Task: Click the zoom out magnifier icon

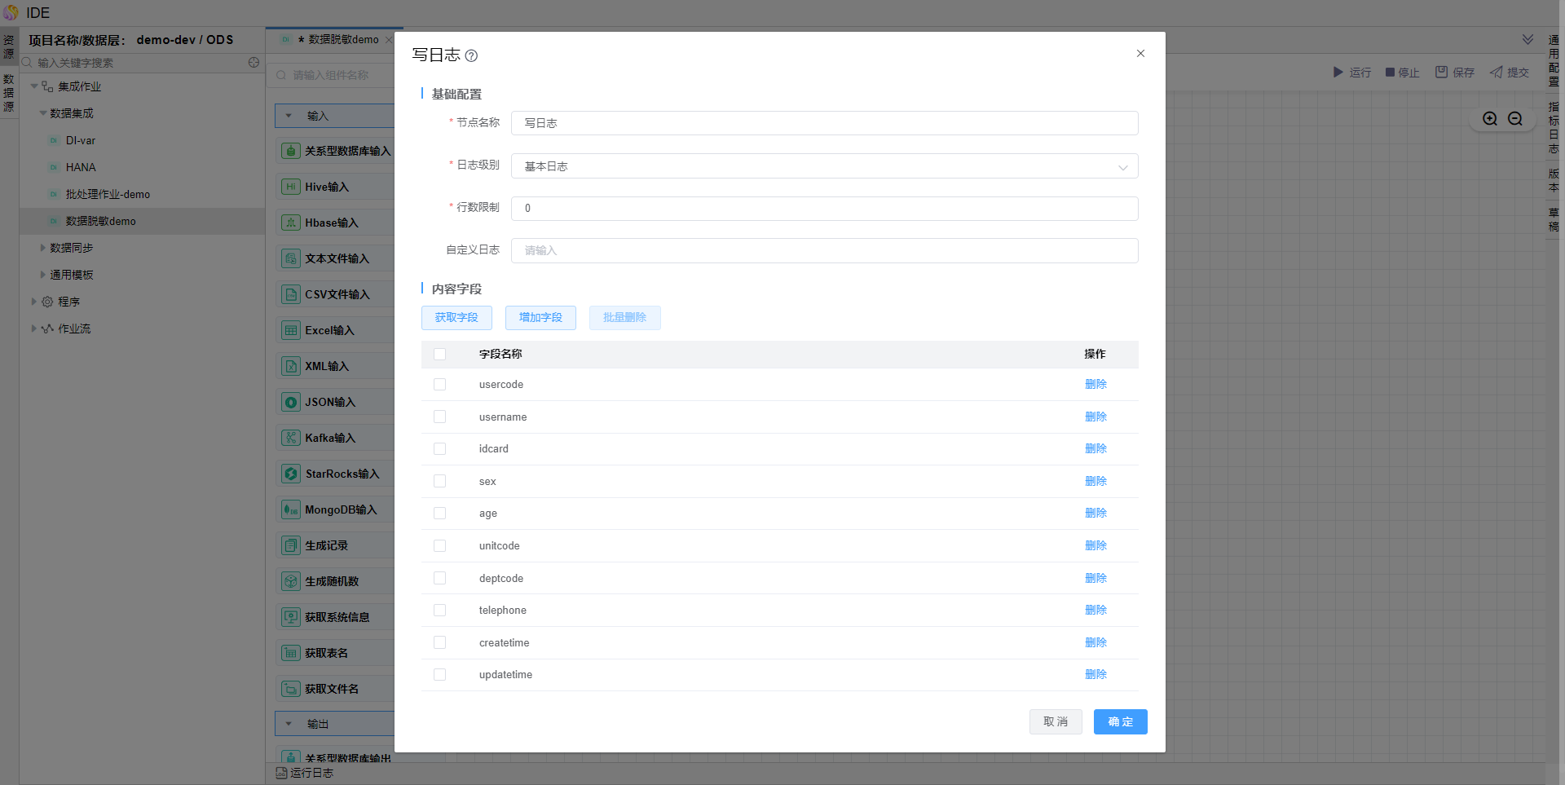Action: [x=1515, y=119]
